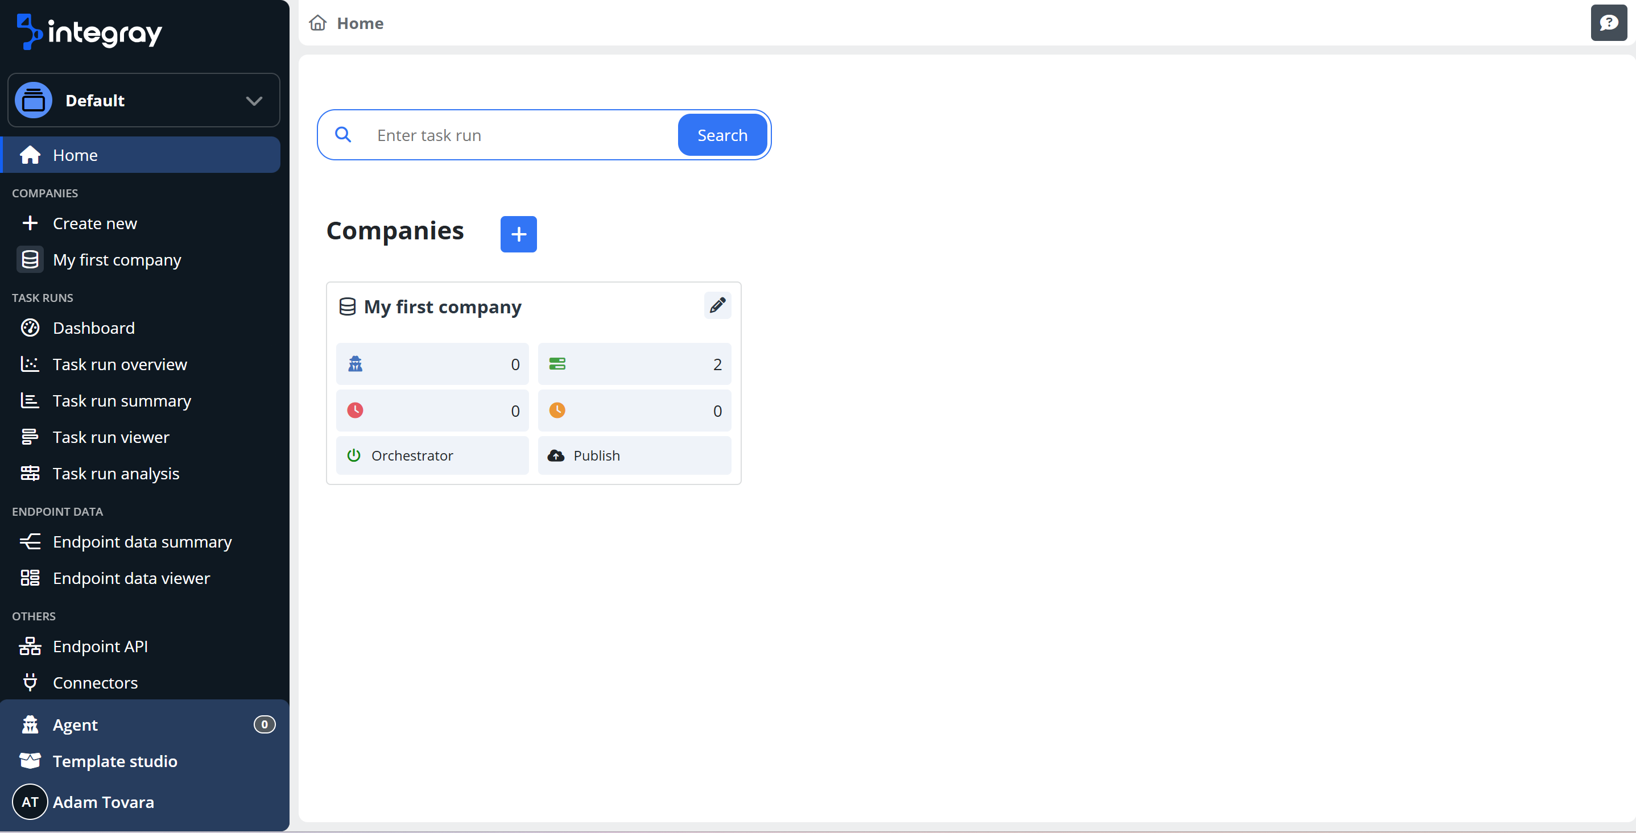Toggle the Orchestrator power button
Screen dimensions: 1636x833
(432, 455)
